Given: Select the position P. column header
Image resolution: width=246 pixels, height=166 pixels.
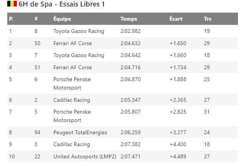Looking at the screenshot, I should pos(11,19).
